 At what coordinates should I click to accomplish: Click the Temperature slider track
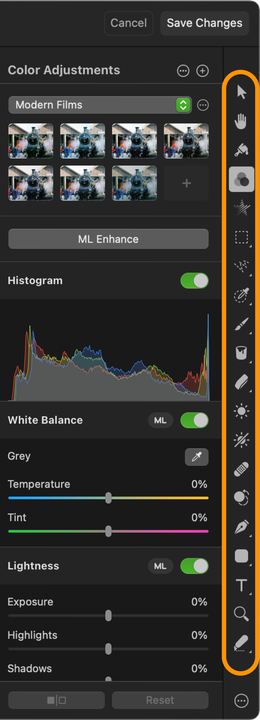point(108,498)
